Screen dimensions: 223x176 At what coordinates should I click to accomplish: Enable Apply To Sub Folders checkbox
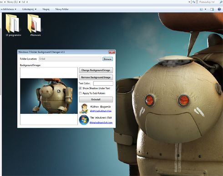(80, 93)
